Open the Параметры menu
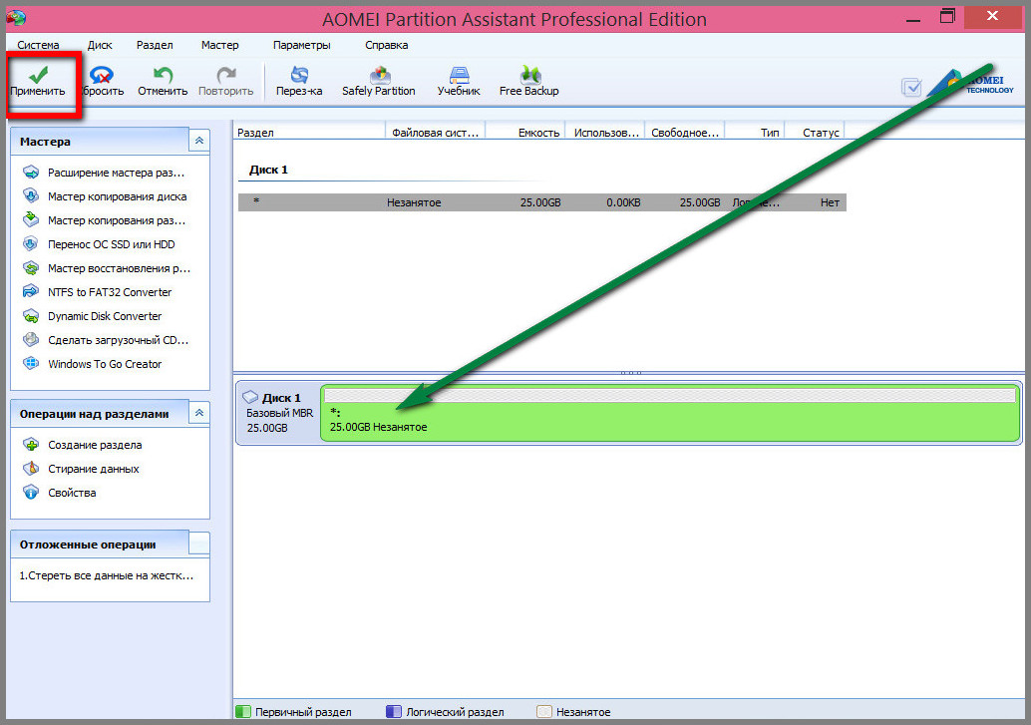 tap(302, 45)
